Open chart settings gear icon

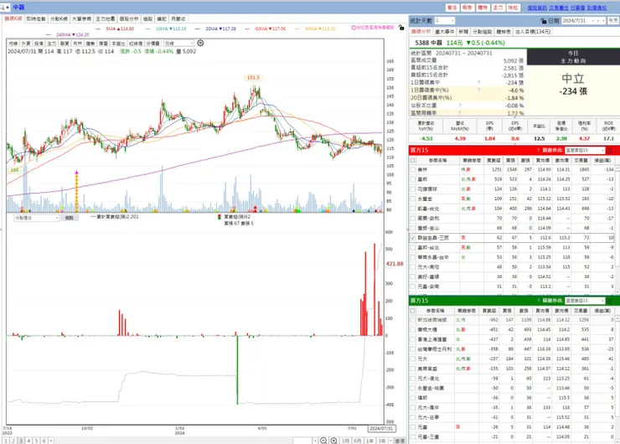[x=200, y=43]
